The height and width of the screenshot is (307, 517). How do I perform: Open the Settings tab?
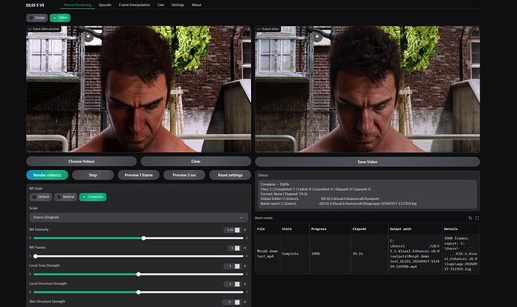(x=178, y=5)
